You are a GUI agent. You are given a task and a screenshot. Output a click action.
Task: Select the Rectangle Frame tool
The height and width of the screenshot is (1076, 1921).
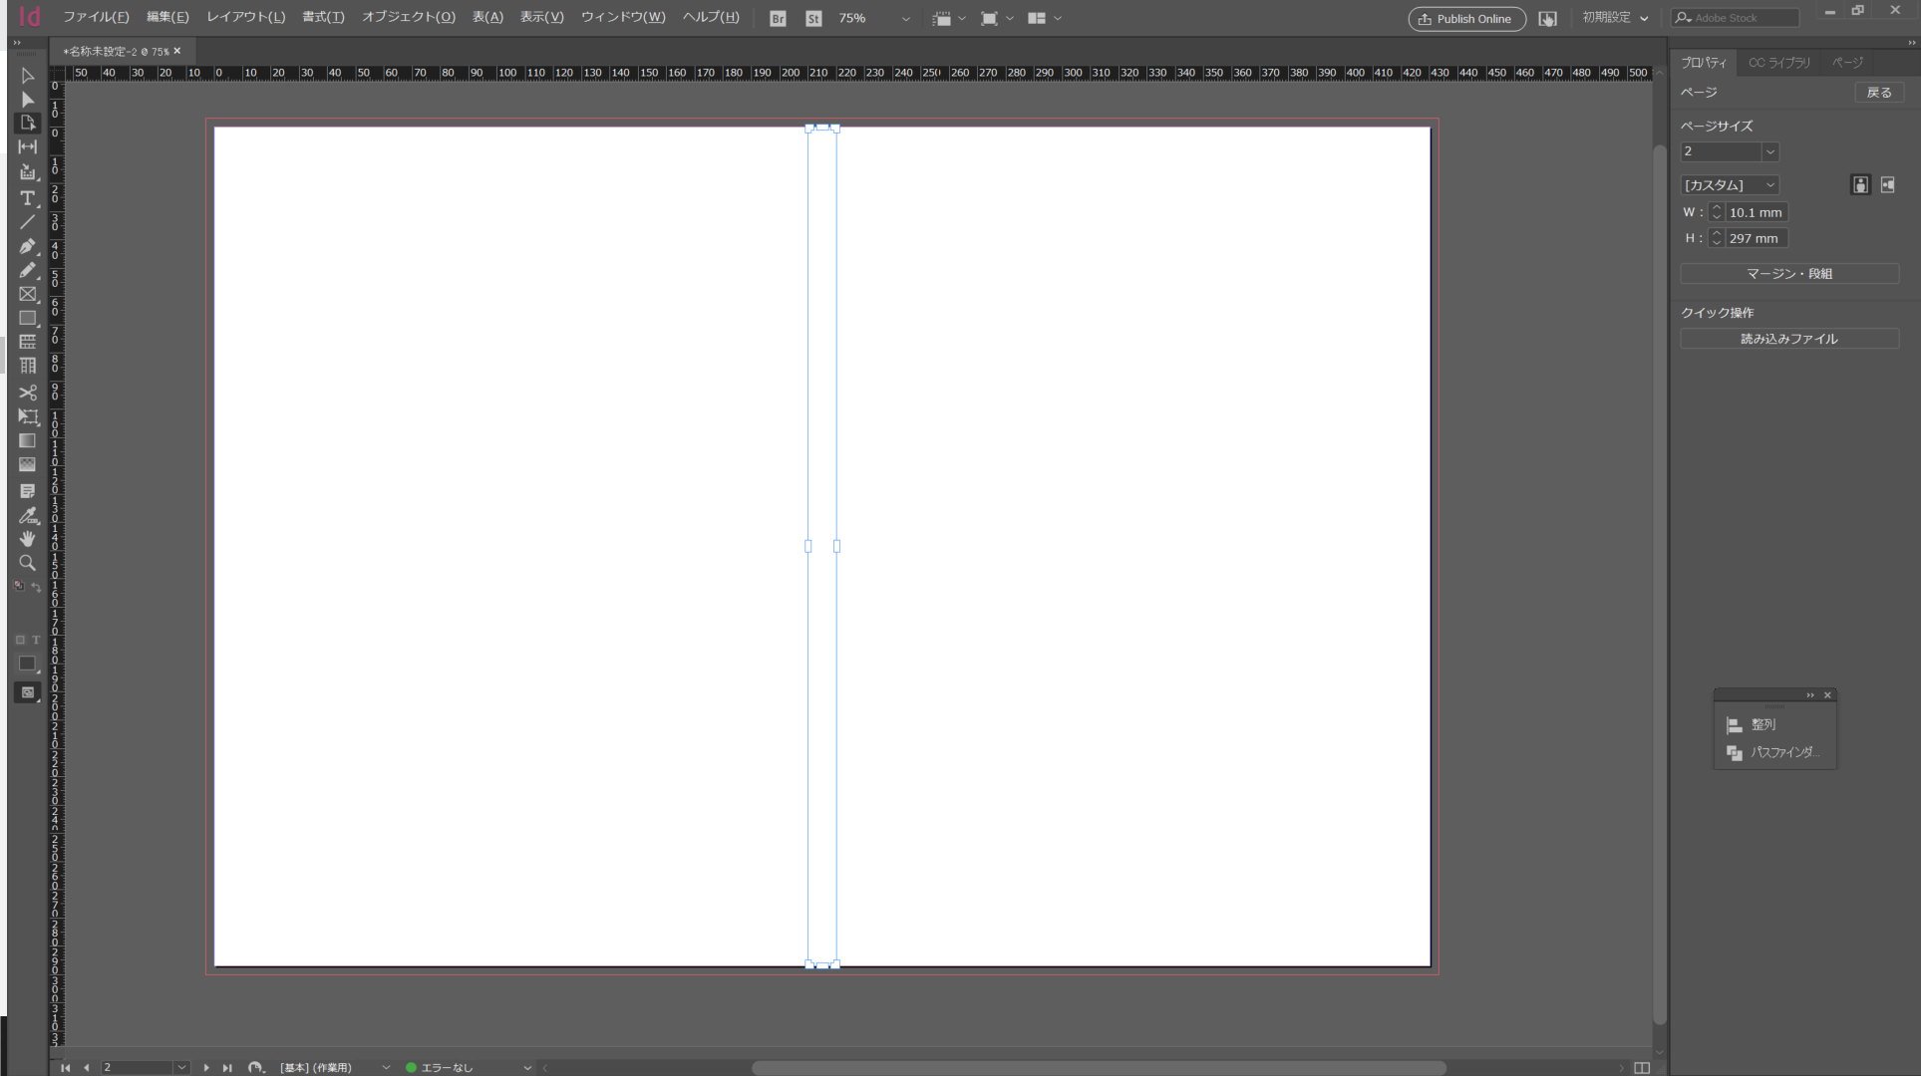(x=27, y=295)
